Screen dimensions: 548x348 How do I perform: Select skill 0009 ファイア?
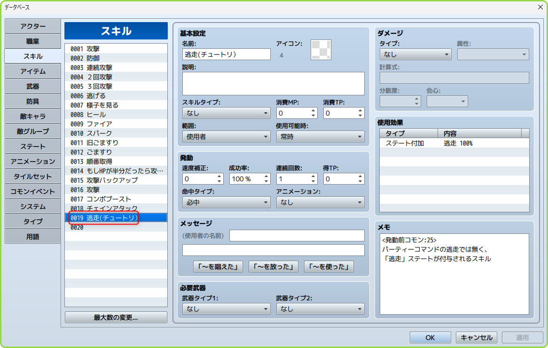[x=116, y=124]
